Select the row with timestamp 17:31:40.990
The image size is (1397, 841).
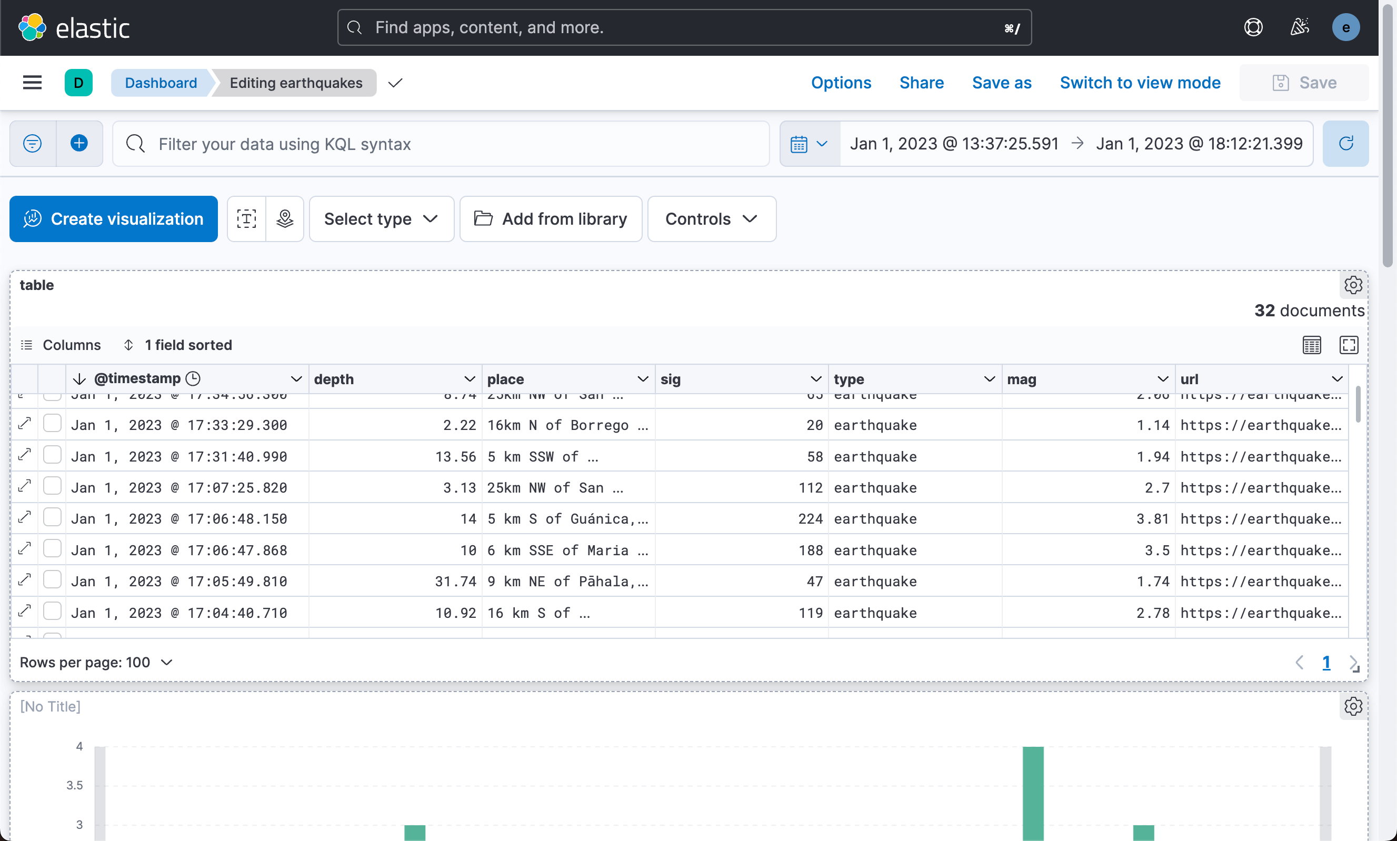(52, 455)
